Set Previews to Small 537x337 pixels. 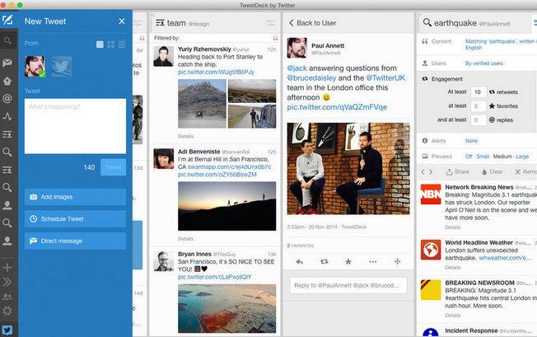pyautogui.click(x=483, y=157)
